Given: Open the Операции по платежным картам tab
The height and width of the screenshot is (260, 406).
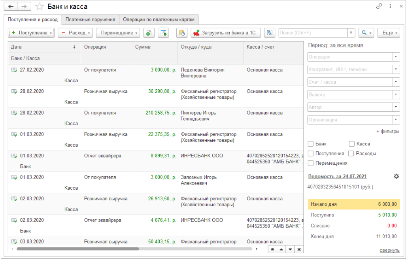Looking at the screenshot, I should pyautogui.click(x=159, y=19).
